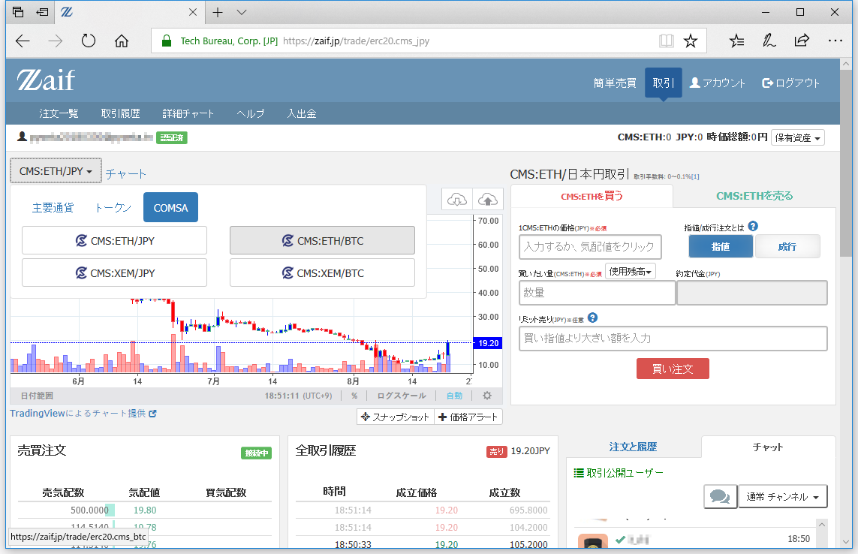
Task: Click the cloud upload icon to save chart layout
Action: pyautogui.click(x=487, y=200)
